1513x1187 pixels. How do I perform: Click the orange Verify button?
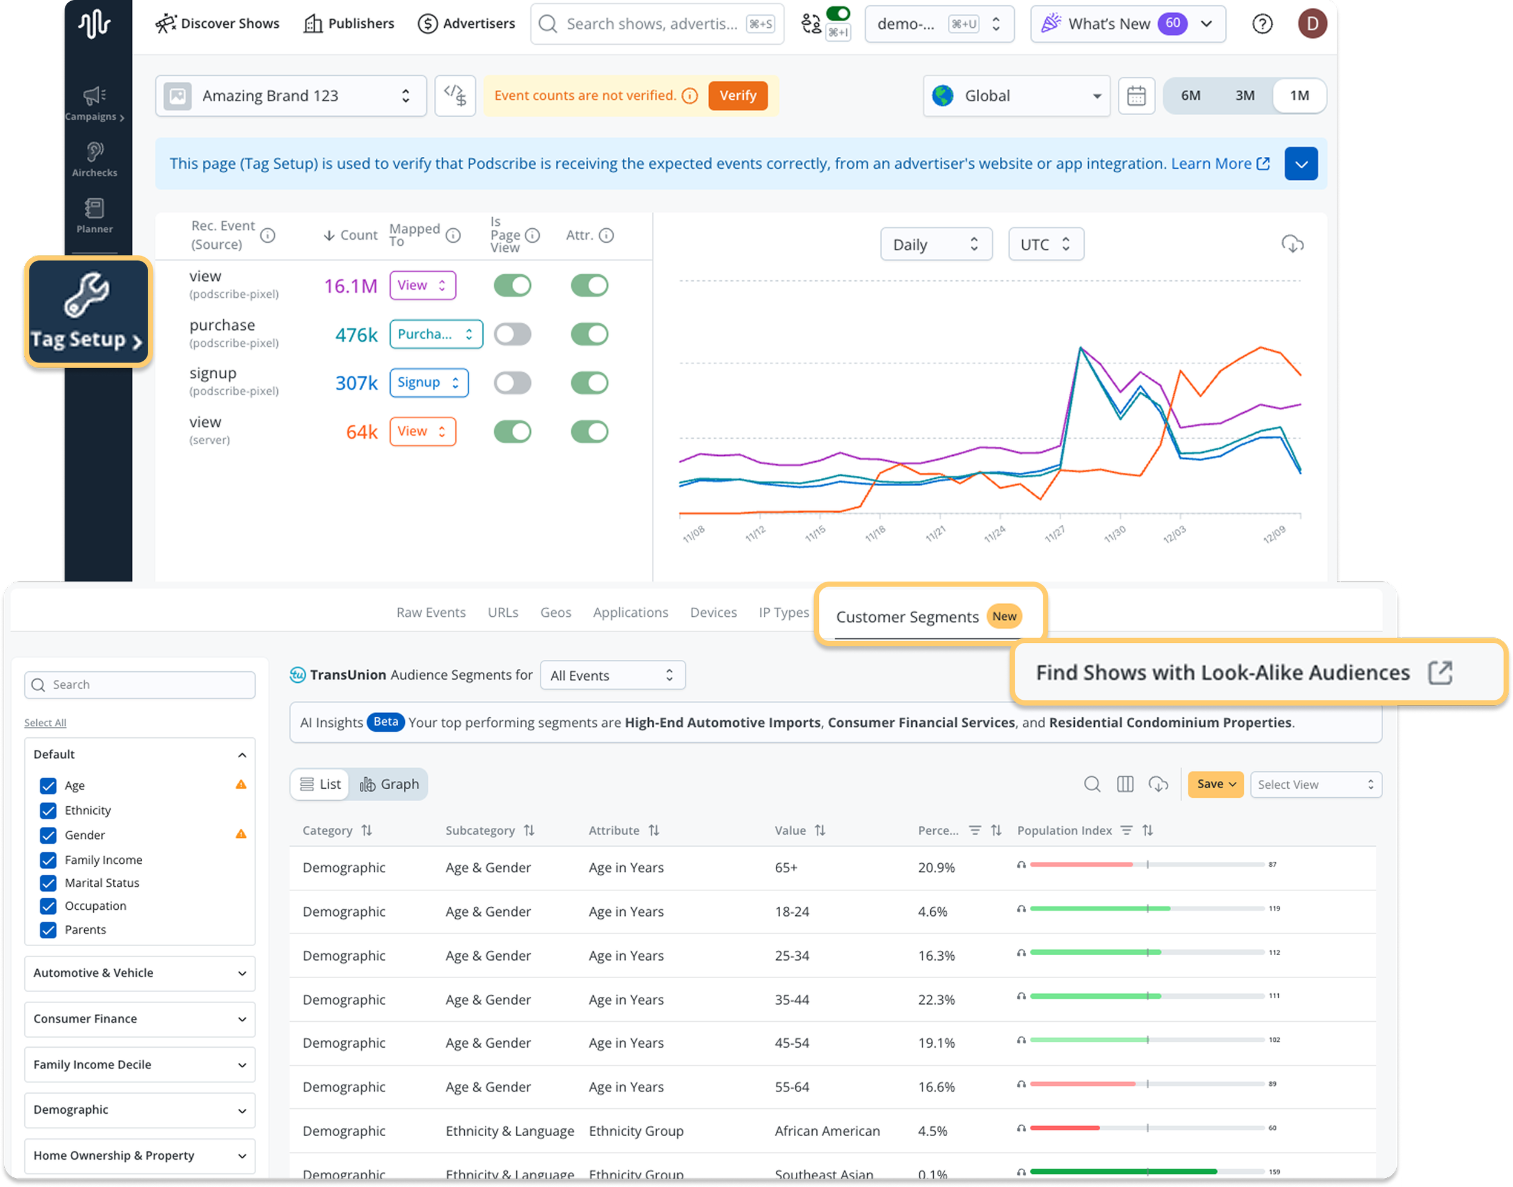(x=737, y=96)
